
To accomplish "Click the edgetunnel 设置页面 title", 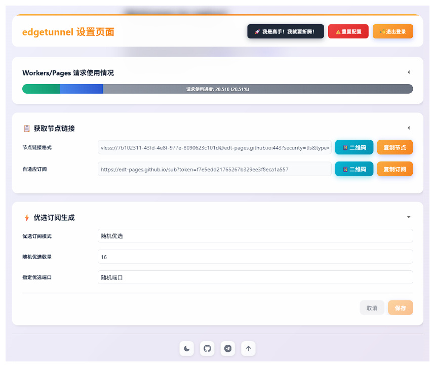I will 68,32.
